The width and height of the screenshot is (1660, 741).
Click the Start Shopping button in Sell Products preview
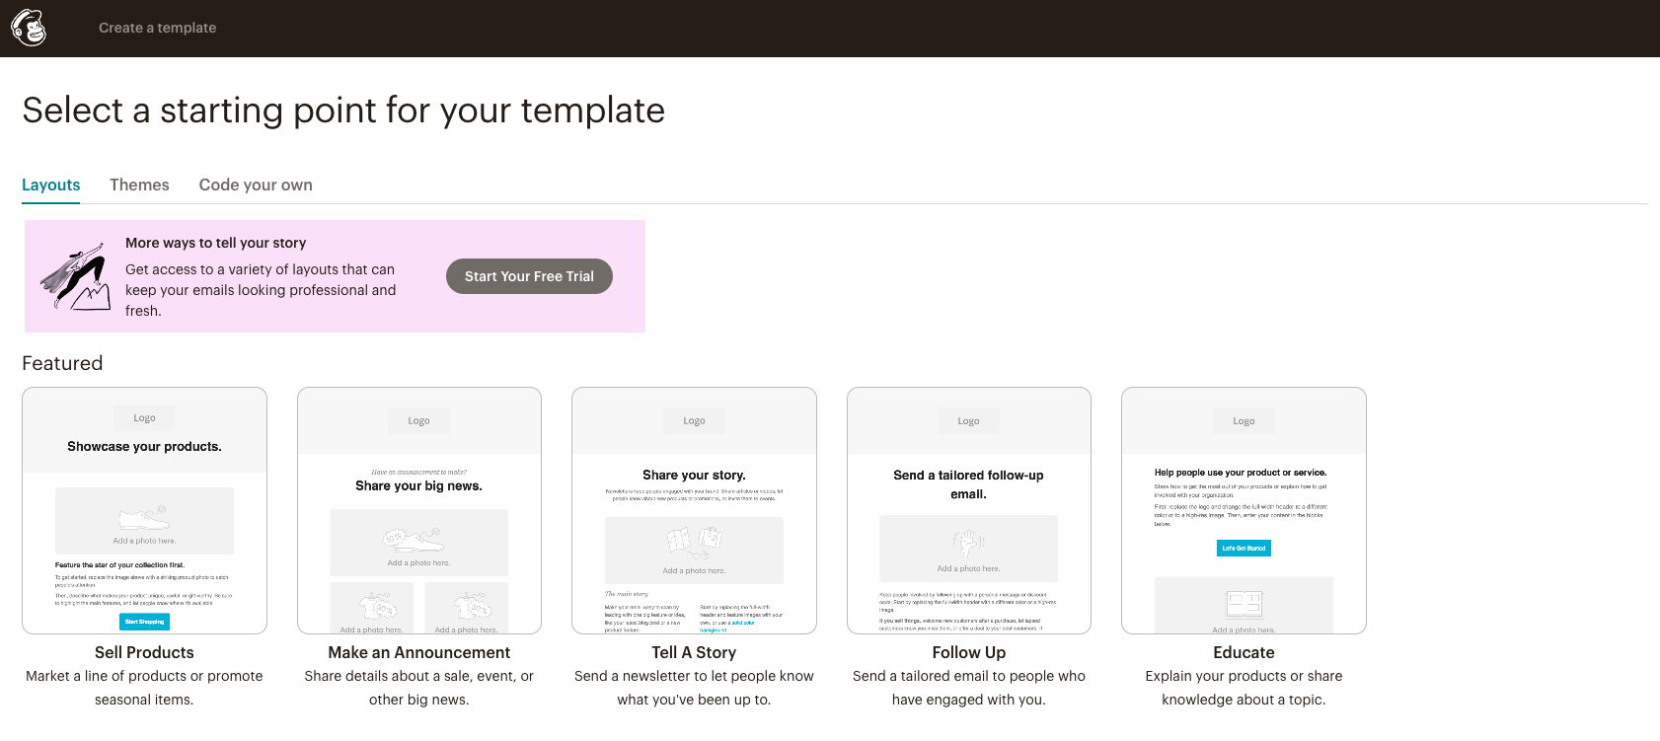click(x=144, y=622)
